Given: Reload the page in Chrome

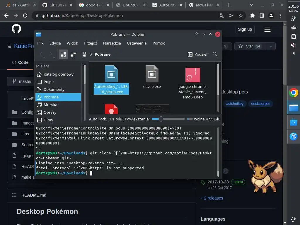Looking at the screenshot, I should (25, 16).
